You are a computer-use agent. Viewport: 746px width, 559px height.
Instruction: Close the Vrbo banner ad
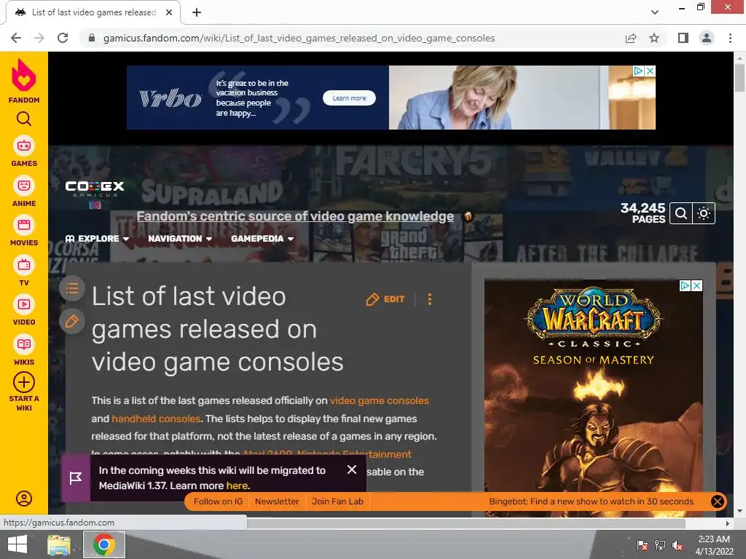click(650, 71)
